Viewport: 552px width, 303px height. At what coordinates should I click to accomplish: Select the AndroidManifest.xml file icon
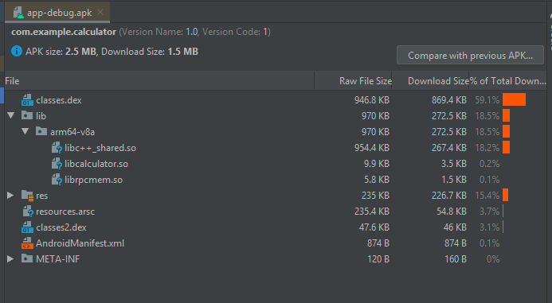(27, 243)
